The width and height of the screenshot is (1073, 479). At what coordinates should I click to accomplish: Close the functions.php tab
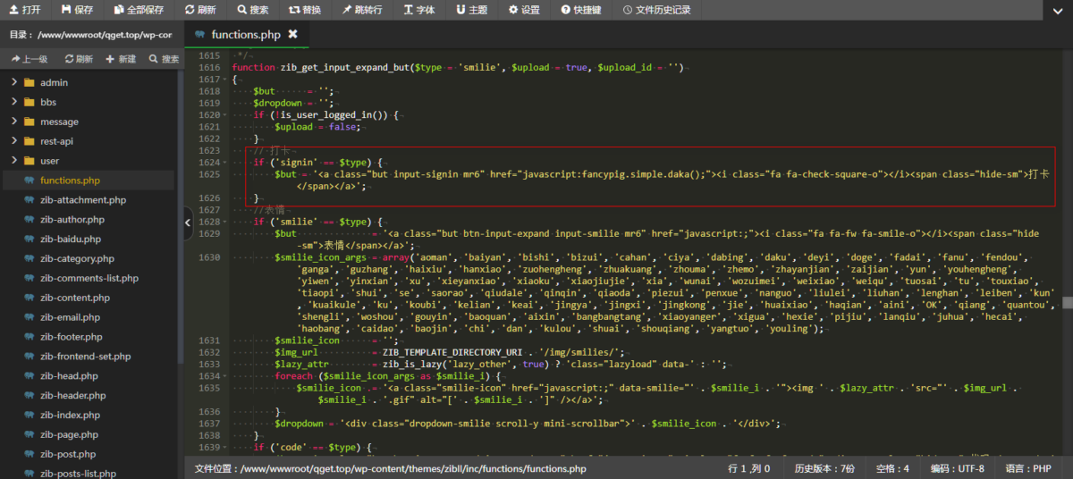(292, 34)
